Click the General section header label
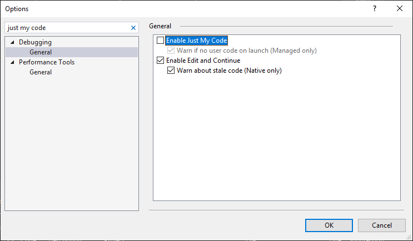 [x=160, y=26]
